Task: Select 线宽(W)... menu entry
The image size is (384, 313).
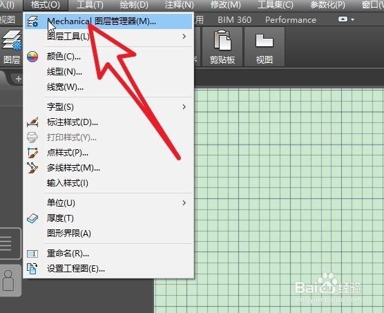Action: [108, 87]
